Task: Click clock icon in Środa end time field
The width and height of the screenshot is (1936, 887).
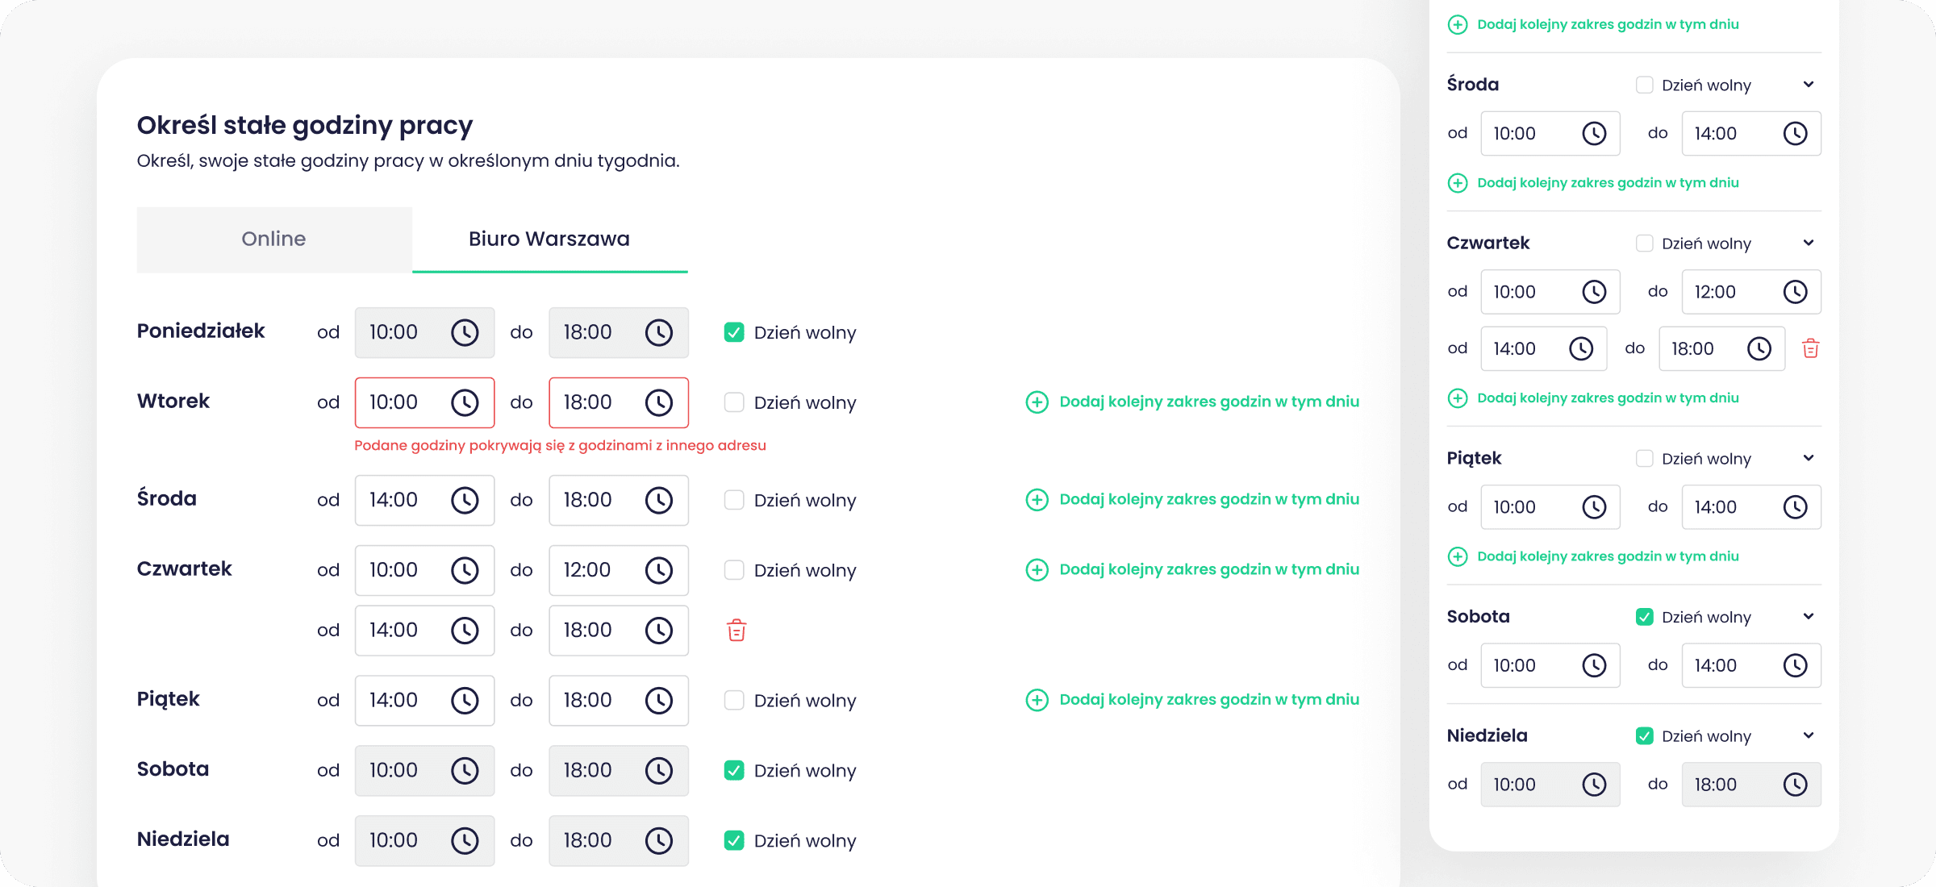Action: 659,500
